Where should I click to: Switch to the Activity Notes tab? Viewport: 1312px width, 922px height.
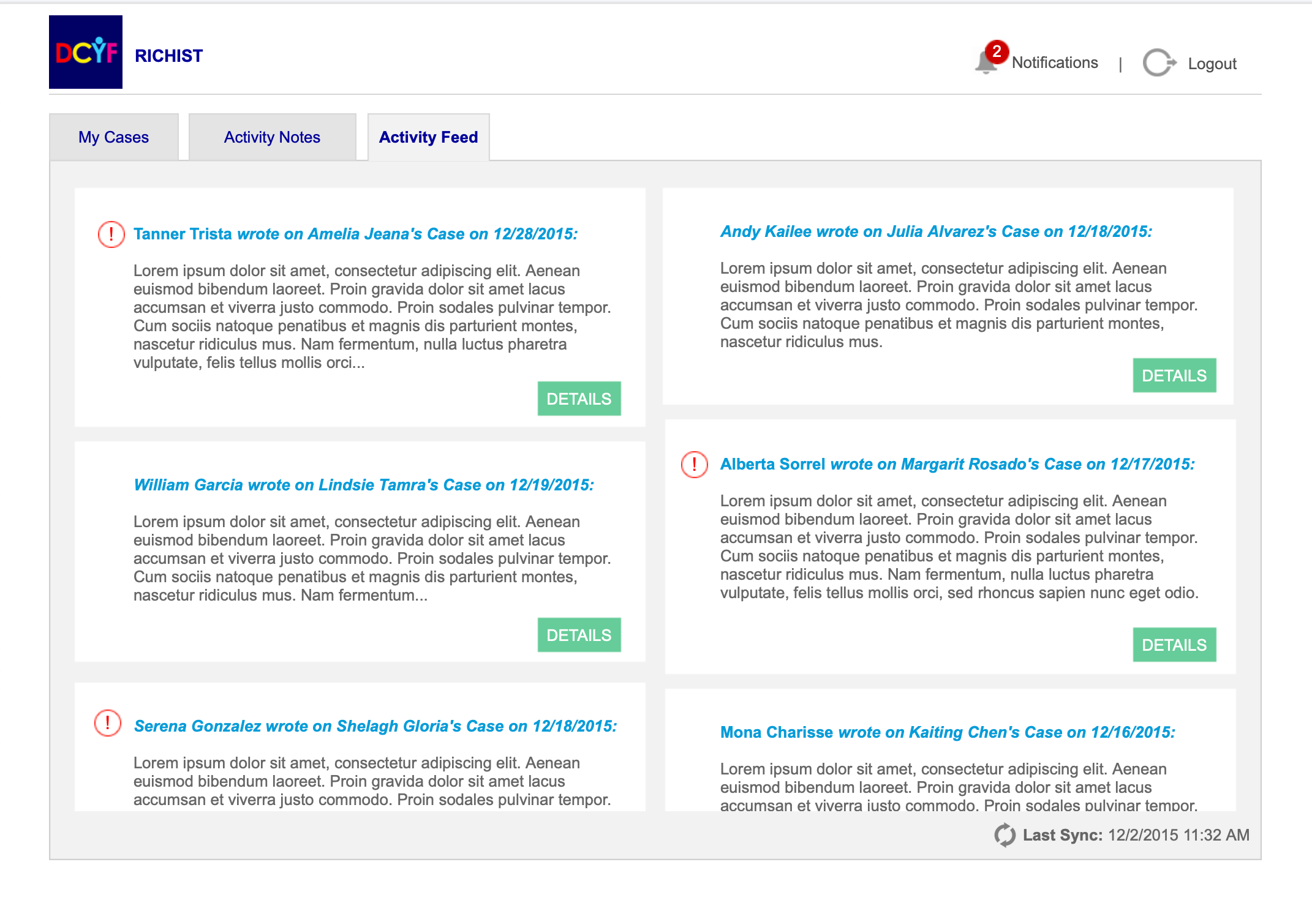[x=272, y=137]
